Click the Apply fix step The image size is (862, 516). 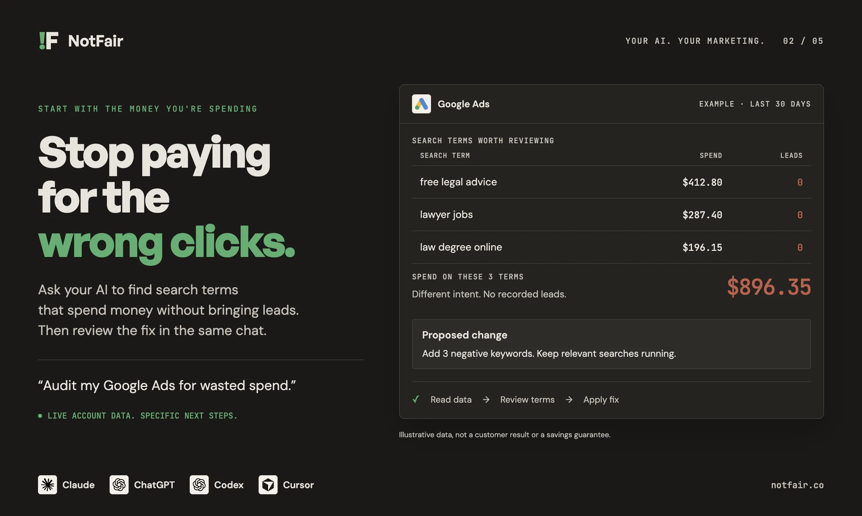[601, 400]
